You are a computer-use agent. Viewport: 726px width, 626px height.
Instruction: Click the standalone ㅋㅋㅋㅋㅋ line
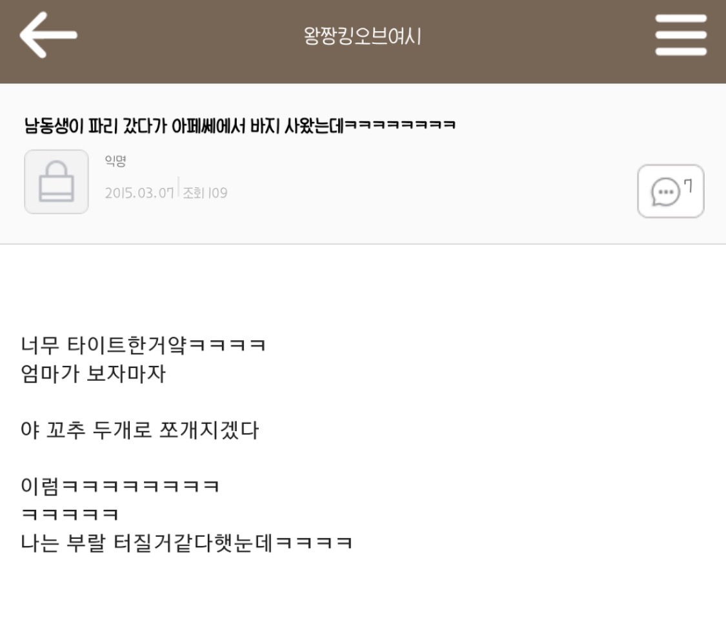coord(70,514)
